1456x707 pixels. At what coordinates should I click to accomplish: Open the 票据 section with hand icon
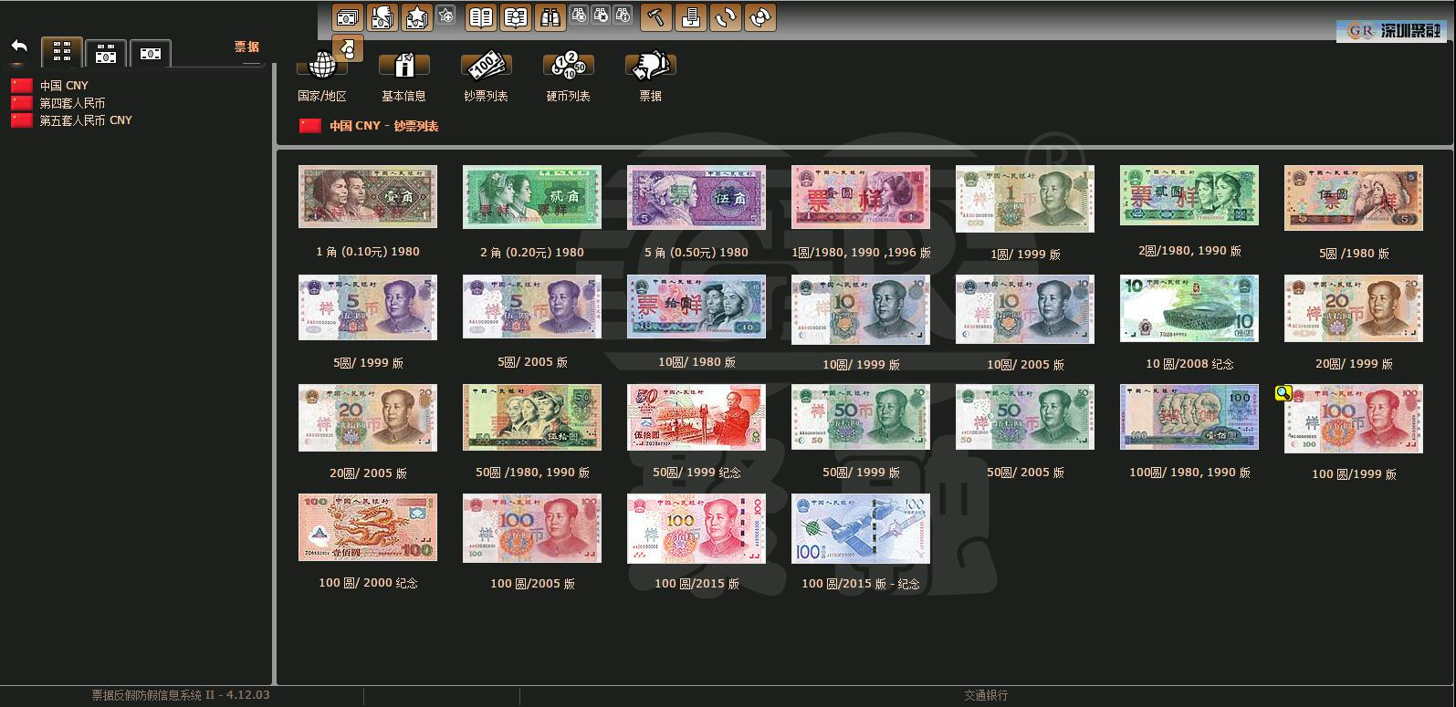point(650,77)
